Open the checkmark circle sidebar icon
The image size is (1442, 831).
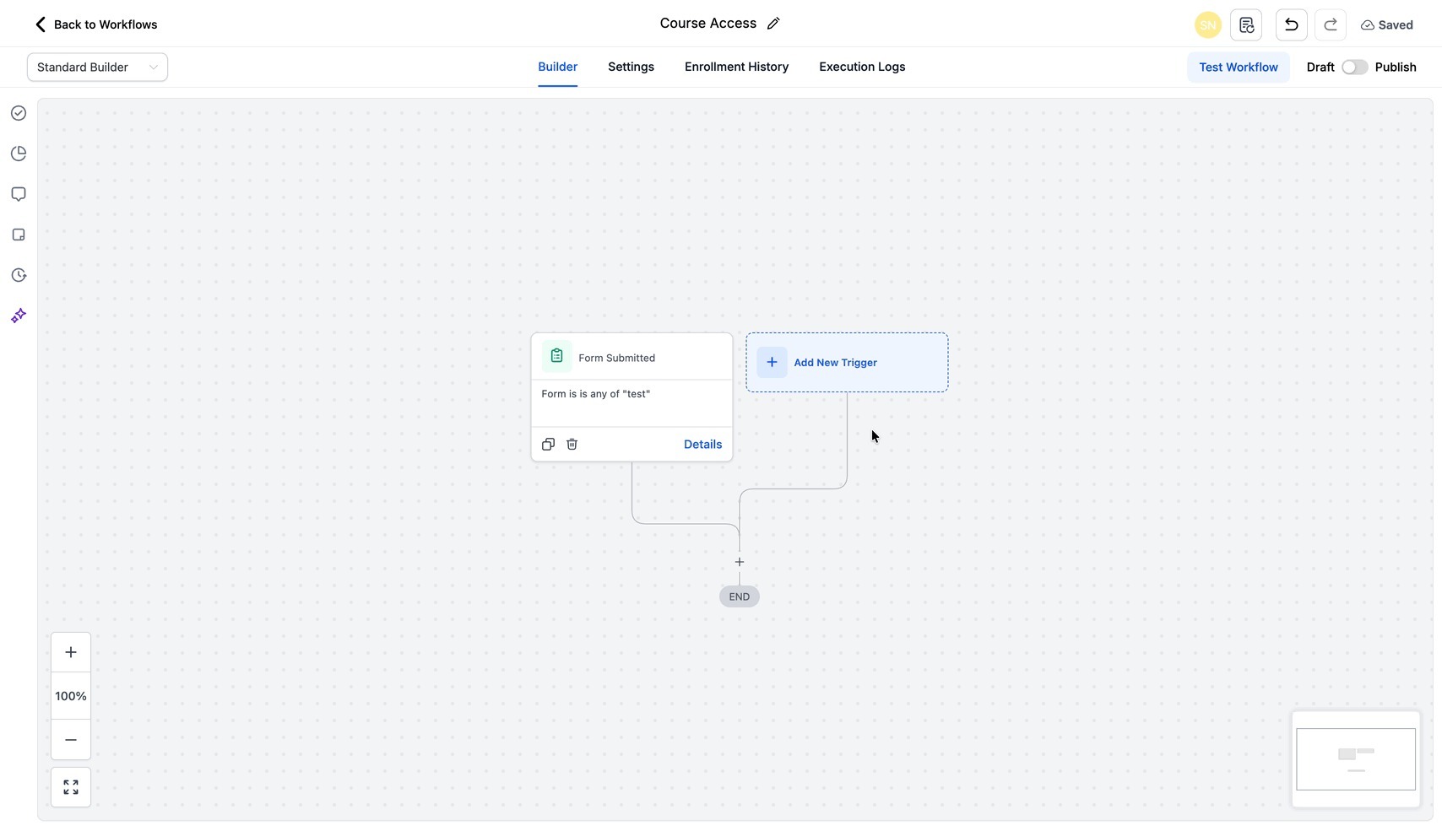(x=19, y=113)
